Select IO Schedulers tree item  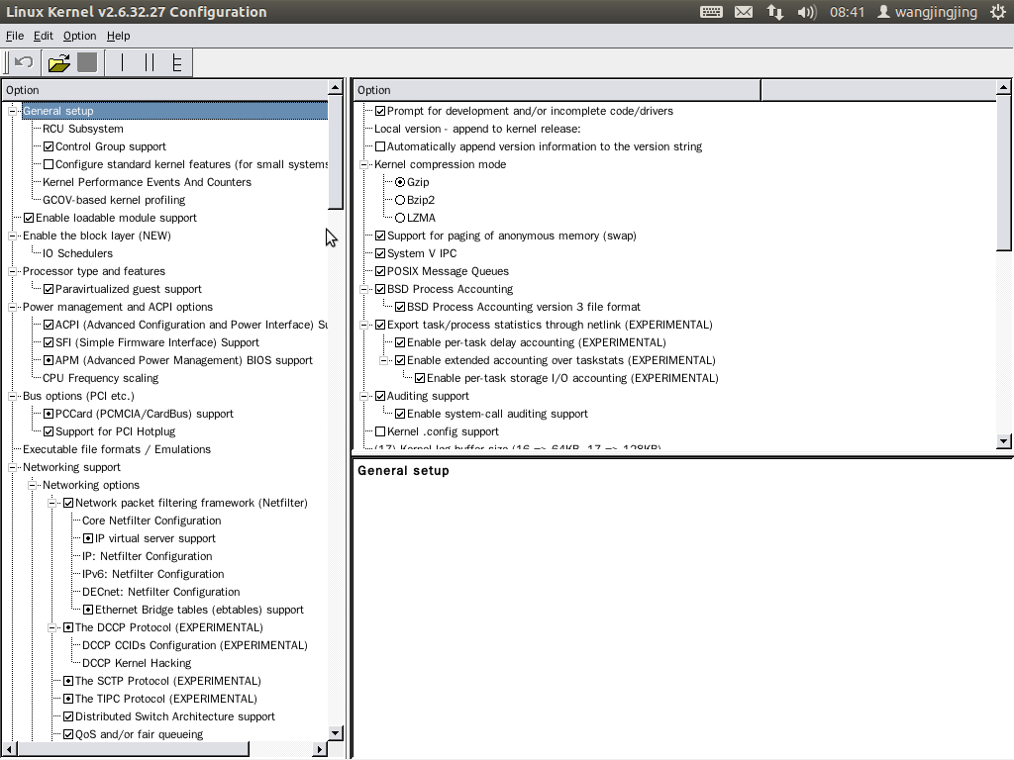pos(77,253)
